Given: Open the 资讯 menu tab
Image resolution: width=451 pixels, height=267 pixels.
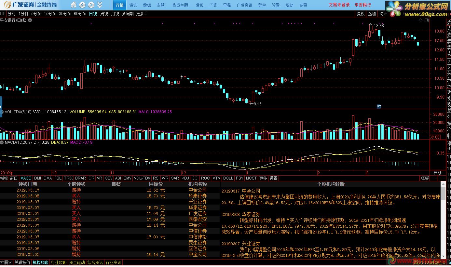Looking at the screenshot, I should coord(133,5).
